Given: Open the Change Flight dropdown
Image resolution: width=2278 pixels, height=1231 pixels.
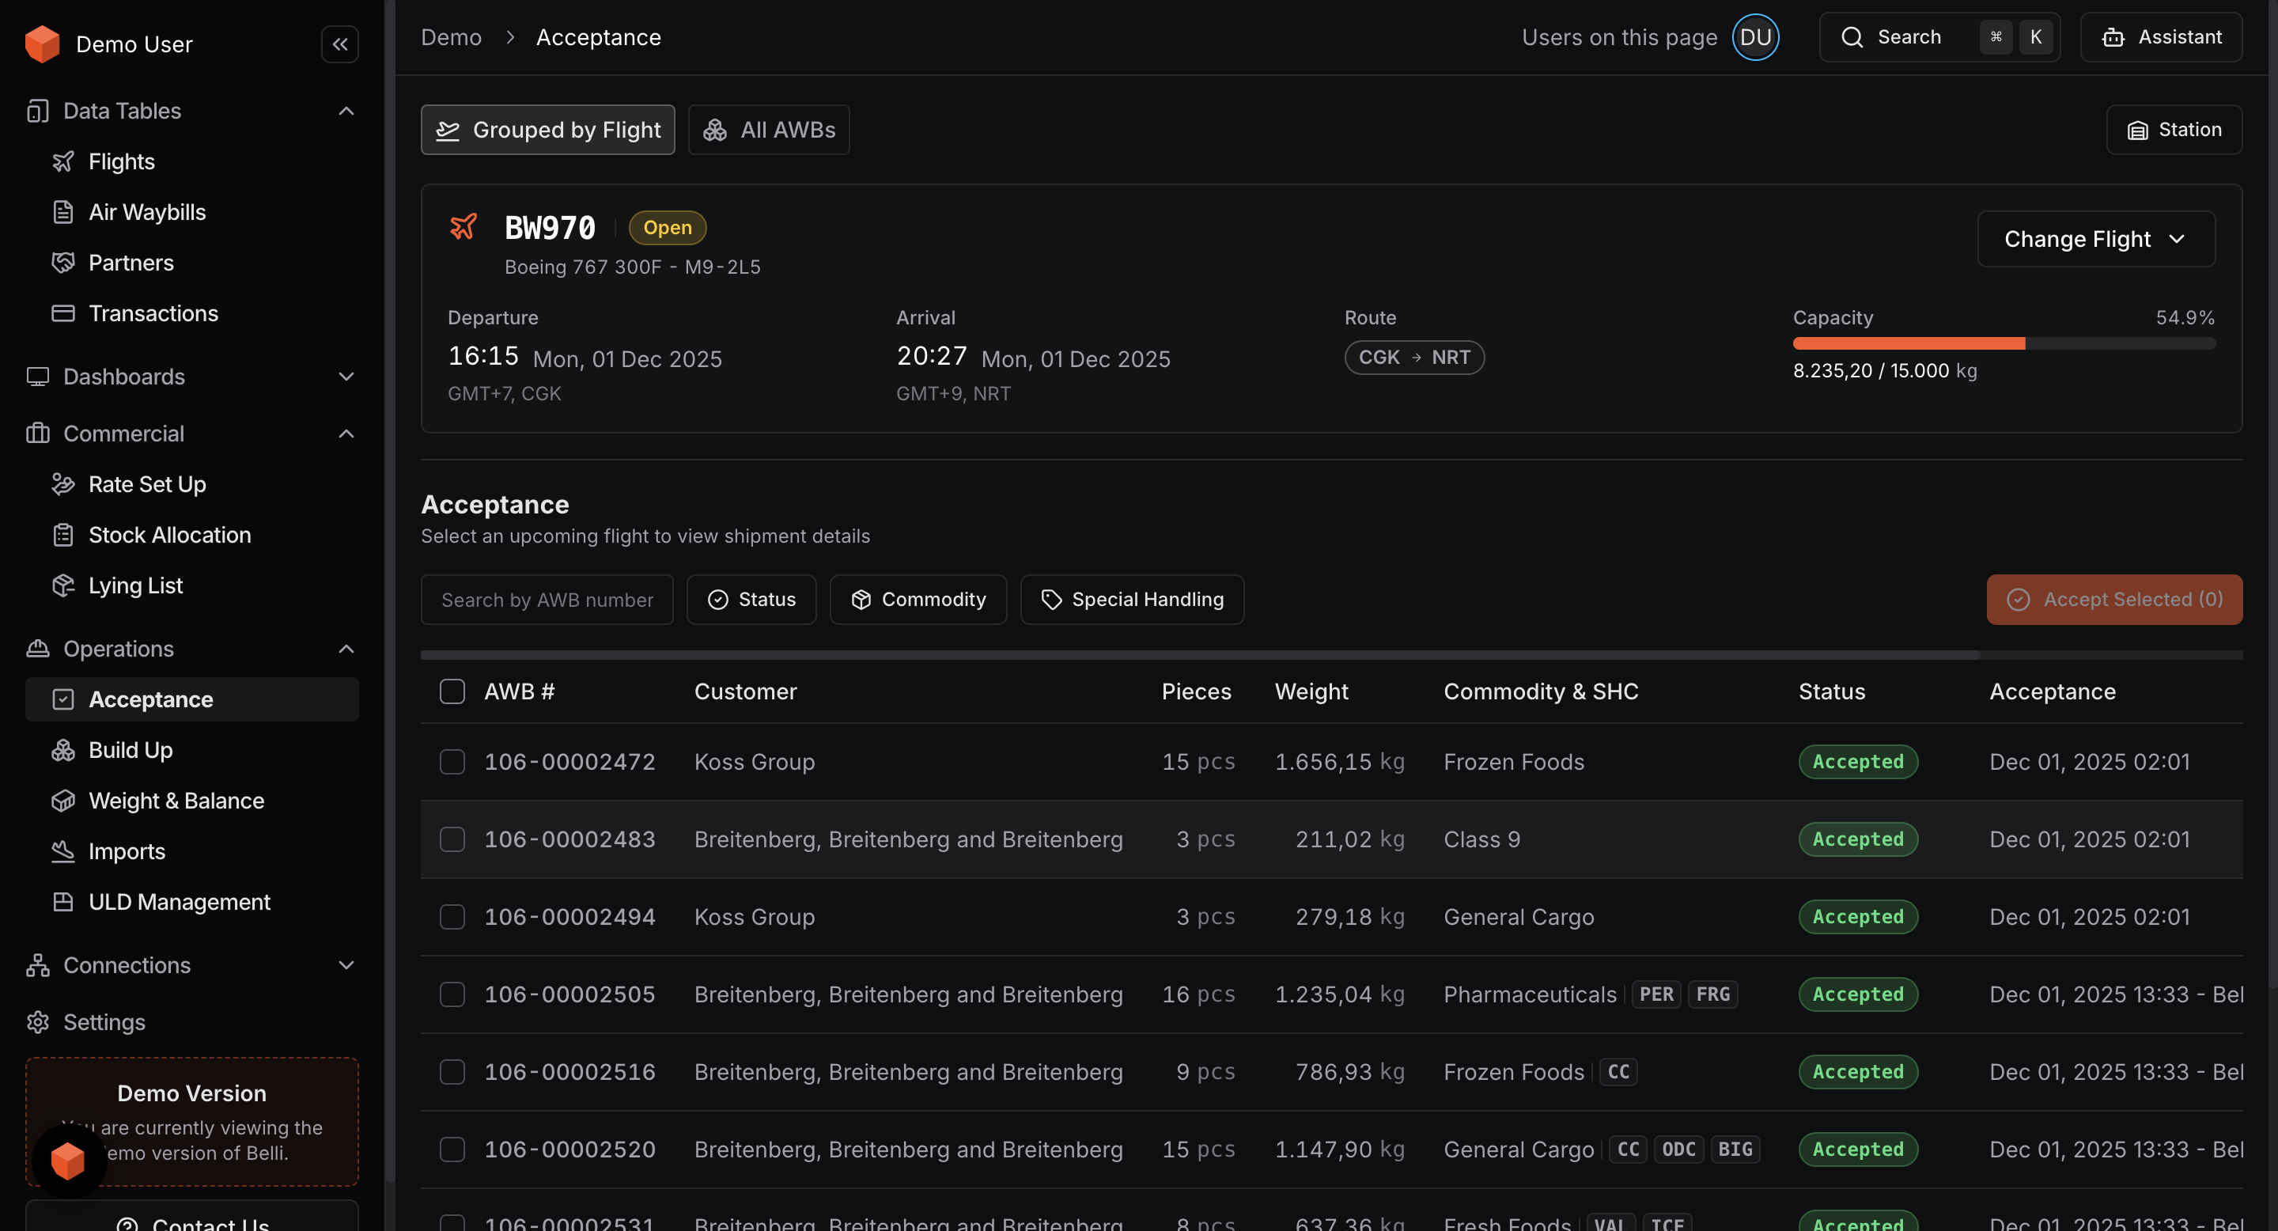Looking at the screenshot, I should coord(2095,239).
